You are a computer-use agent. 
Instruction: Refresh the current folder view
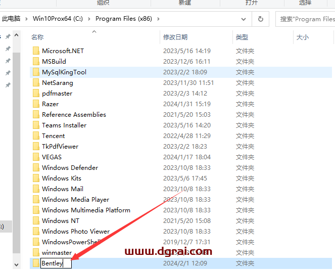click(260, 19)
